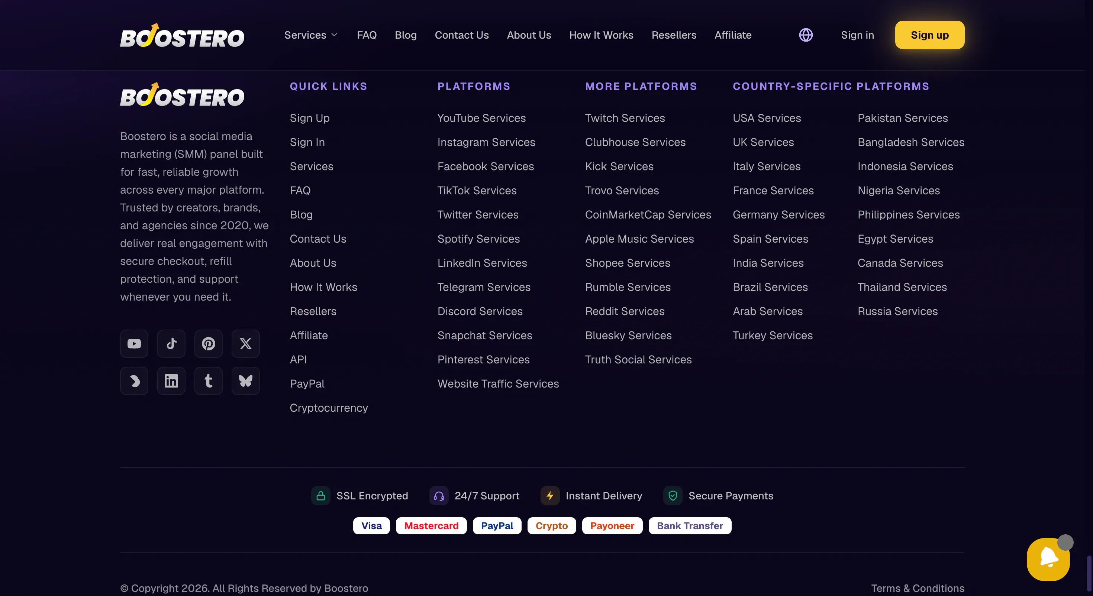The image size is (1093, 596).
Task: Click the globe language selector icon
Action: (x=806, y=35)
